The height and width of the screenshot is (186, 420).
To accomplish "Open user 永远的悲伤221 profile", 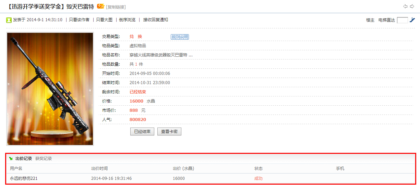I will point(24,178).
